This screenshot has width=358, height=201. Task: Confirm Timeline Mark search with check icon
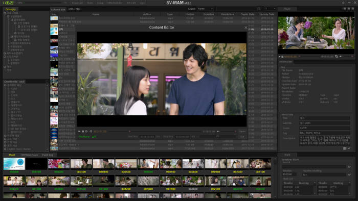point(349,167)
